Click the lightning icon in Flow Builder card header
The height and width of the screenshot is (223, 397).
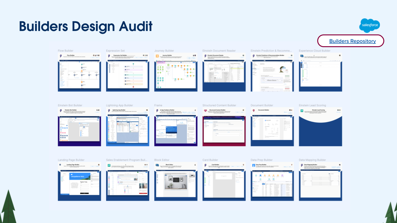tap(61, 56)
